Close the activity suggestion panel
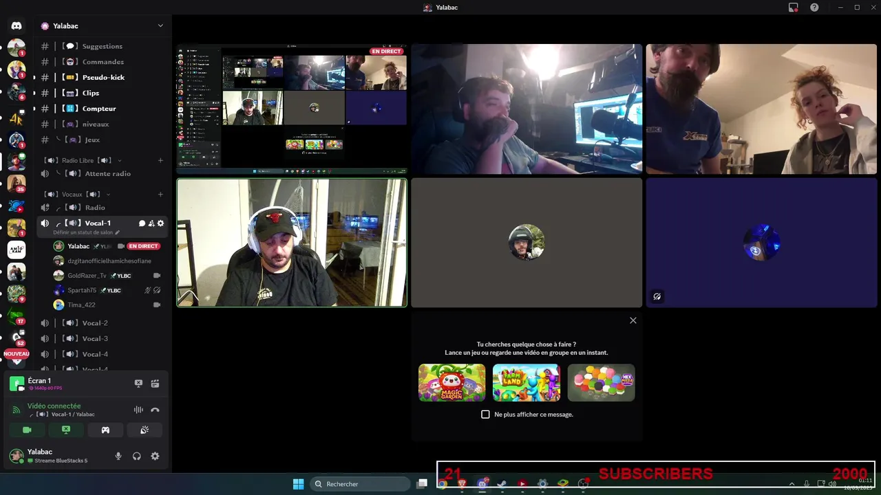 [633, 320]
